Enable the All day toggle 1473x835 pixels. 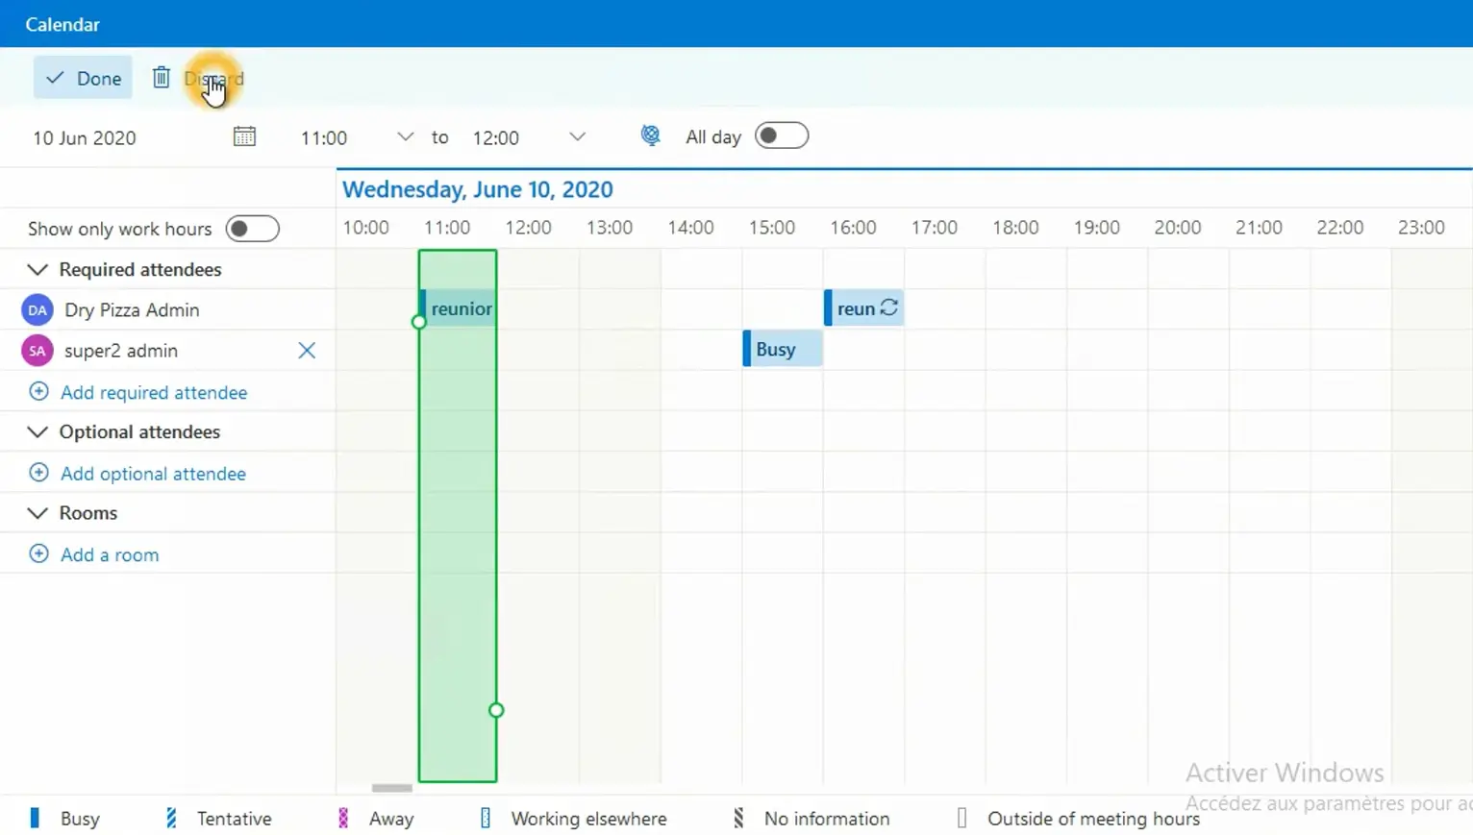pyautogui.click(x=781, y=135)
